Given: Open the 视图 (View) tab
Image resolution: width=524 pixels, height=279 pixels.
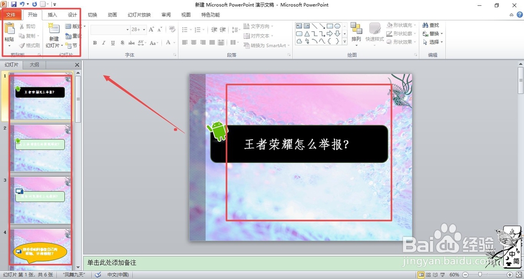Looking at the screenshot, I should click(x=186, y=15).
